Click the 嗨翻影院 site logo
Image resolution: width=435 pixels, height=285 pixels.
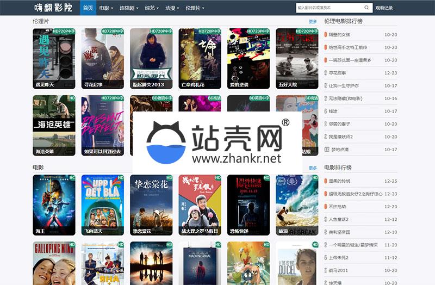(53, 8)
